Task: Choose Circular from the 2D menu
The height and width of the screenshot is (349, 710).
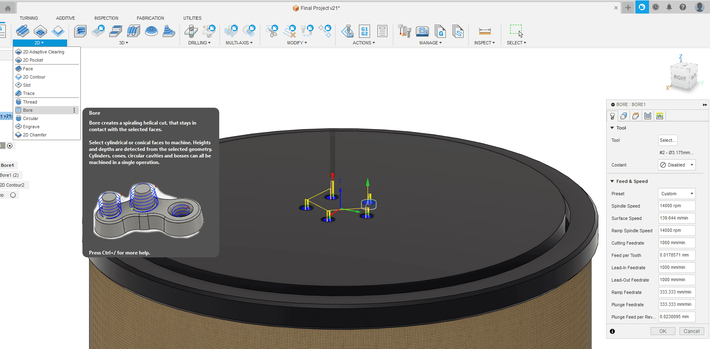Action: pos(47,118)
